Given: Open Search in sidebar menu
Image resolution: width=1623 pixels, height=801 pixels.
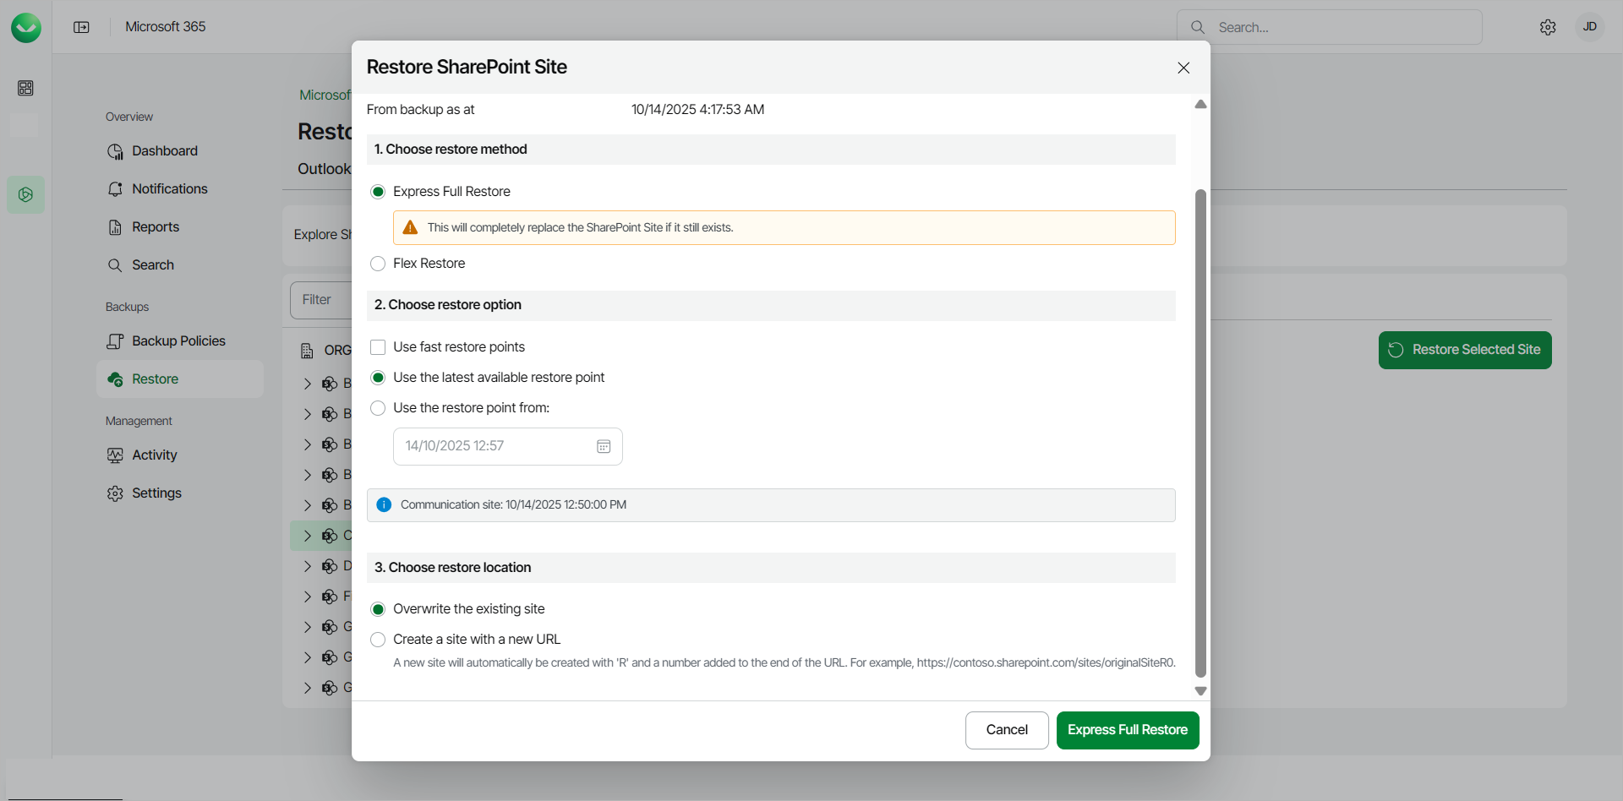Looking at the screenshot, I should tap(152, 265).
